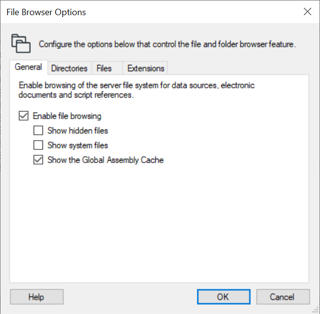This screenshot has height=314, width=320.
Task: Click the 'Show hidden files' label text
Action: [x=78, y=131]
